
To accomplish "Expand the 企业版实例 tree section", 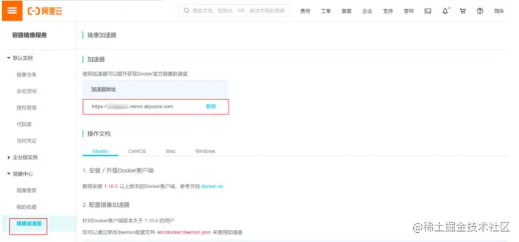I will click(23, 158).
